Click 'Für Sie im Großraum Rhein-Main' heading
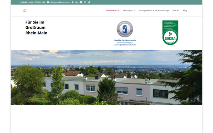The width and height of the screenshot is (213, 133). point(36,28)
